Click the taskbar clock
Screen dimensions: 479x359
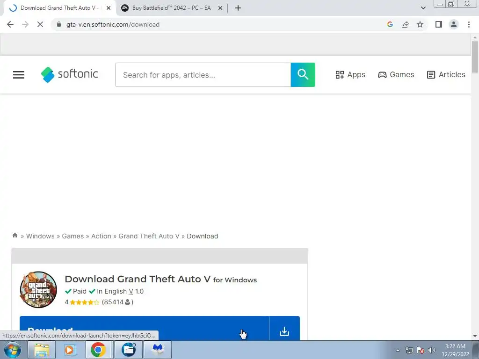(455, 350)
